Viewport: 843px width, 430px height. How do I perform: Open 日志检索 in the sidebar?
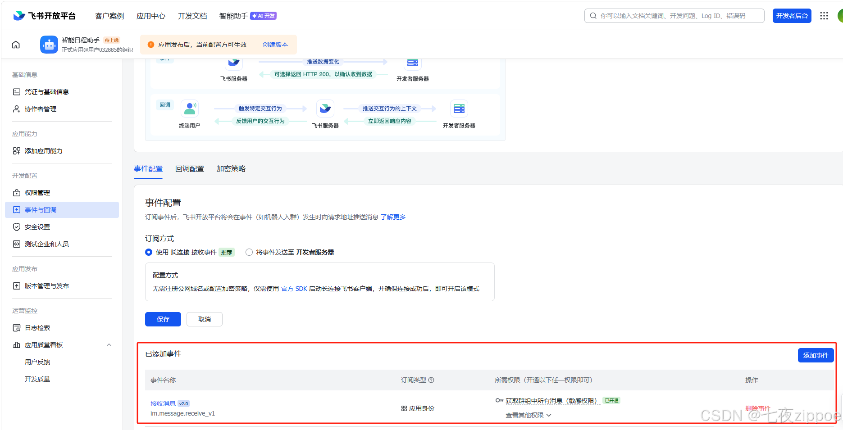(x=37, y=328)
